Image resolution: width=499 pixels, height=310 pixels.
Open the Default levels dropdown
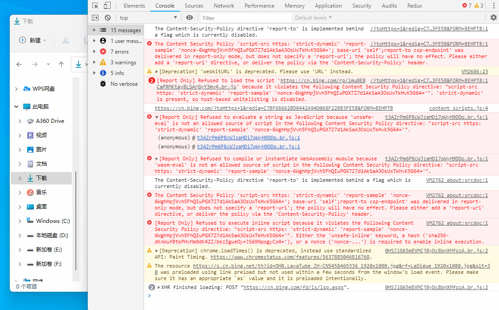click(x=313, y=17)
